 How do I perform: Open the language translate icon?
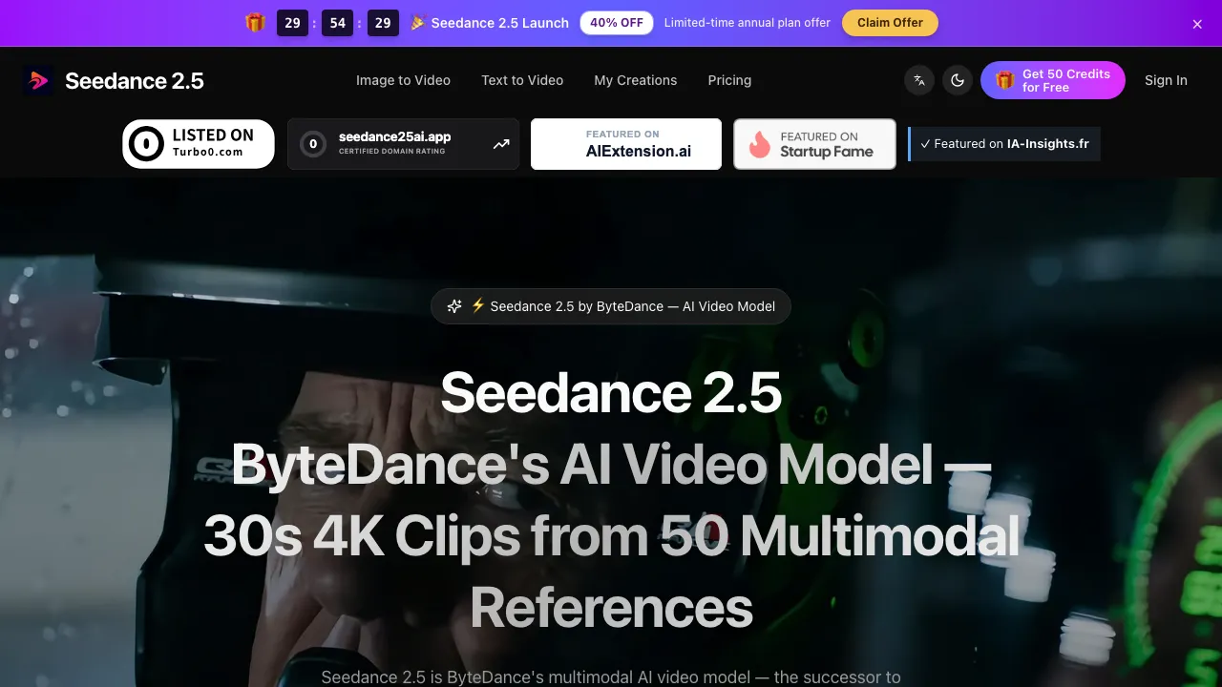point(919,80)
